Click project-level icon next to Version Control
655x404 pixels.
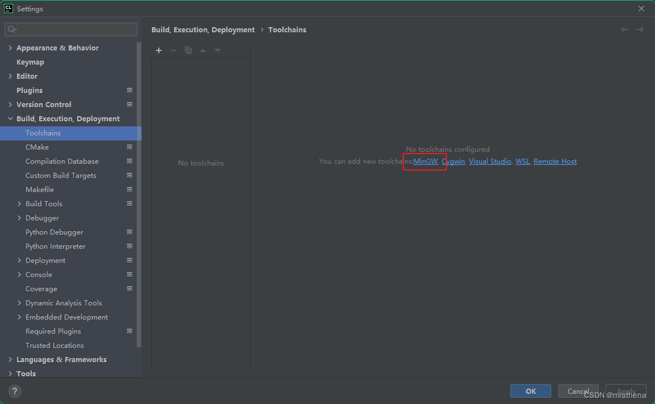pos(129,104)
